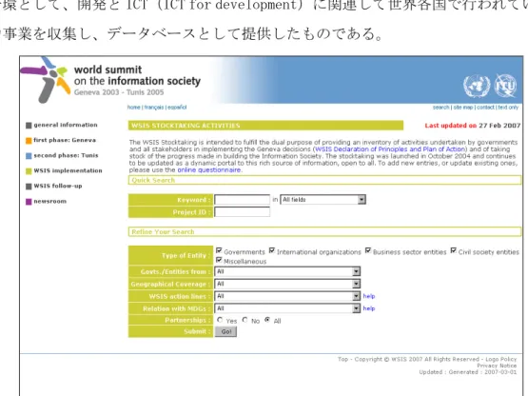Click the Project ID input field
Viewport: 528px width, 396px height.
pos(242,212)
